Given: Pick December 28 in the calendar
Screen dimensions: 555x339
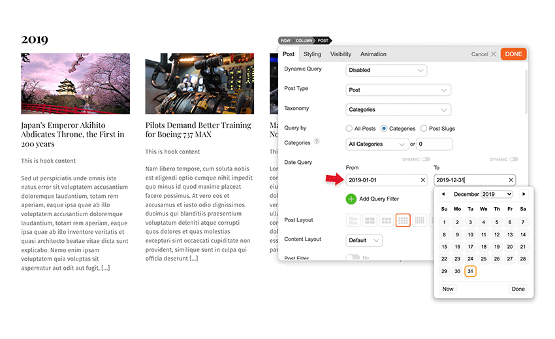Looking at the screenshot, I should (523, 259).
